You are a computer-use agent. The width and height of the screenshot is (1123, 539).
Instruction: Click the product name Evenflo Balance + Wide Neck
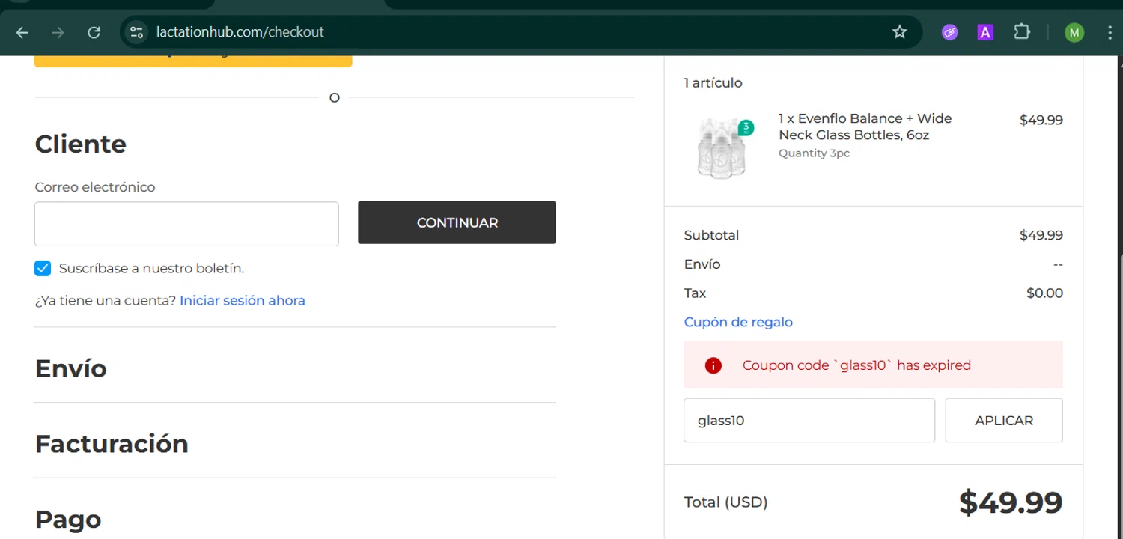tap(865, 127)
